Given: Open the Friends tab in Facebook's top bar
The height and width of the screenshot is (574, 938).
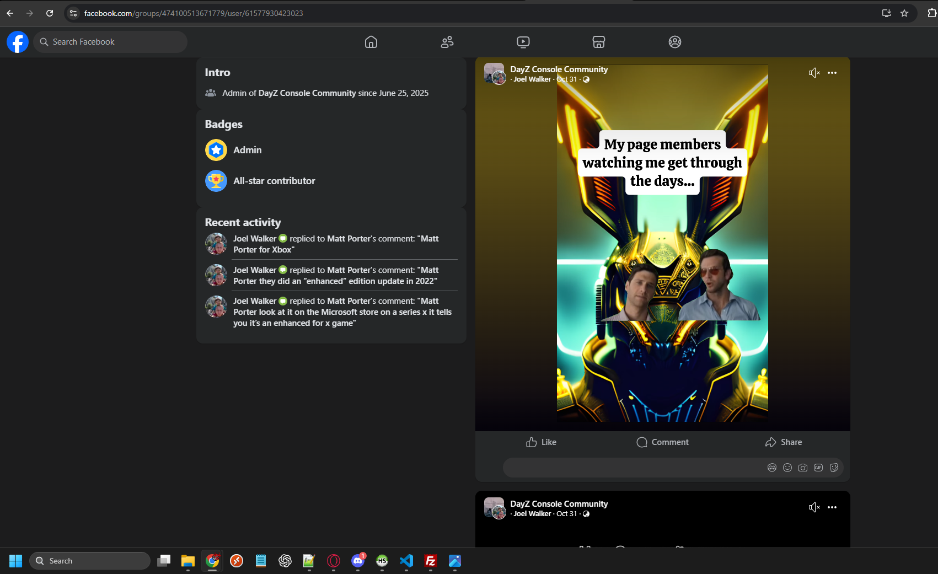Looking at the screenshot, I should tap(447, 42).
